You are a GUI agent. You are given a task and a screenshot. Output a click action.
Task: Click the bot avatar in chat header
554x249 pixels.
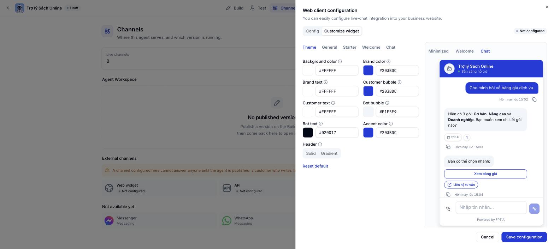coord(449,69)
